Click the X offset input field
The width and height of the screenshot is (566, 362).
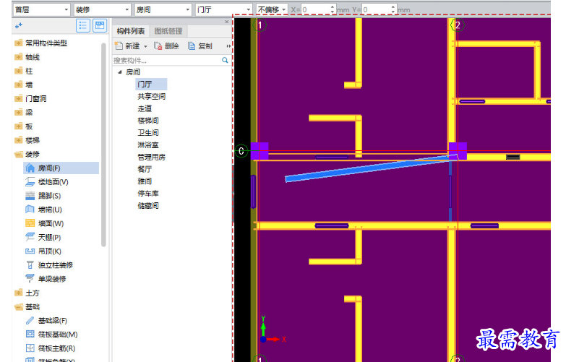[x=315, y=9]
